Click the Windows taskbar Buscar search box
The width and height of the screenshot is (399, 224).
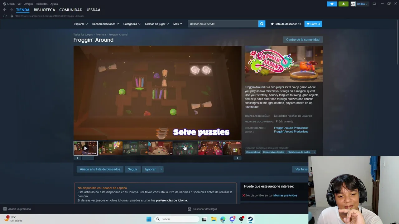177,219
